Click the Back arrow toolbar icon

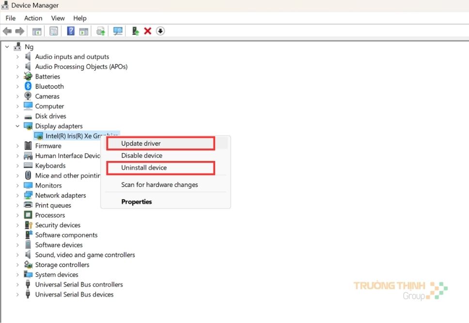7,31
